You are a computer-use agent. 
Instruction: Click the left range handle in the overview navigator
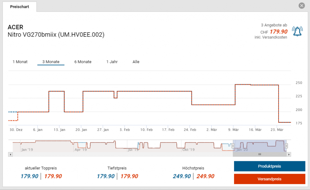click(233, 146)
